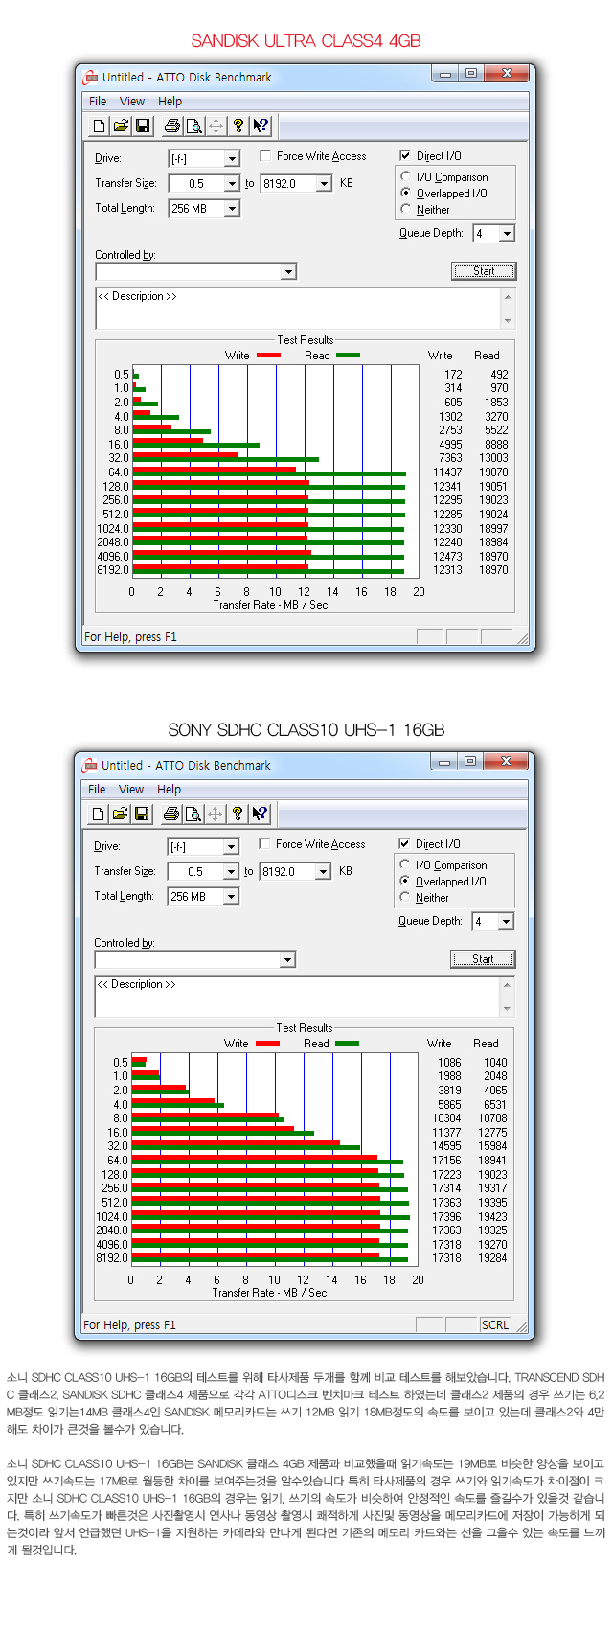Open Print Preview icon in Sony window
613x1633 pixels.
pyautogui.click(x=193, y=814)
